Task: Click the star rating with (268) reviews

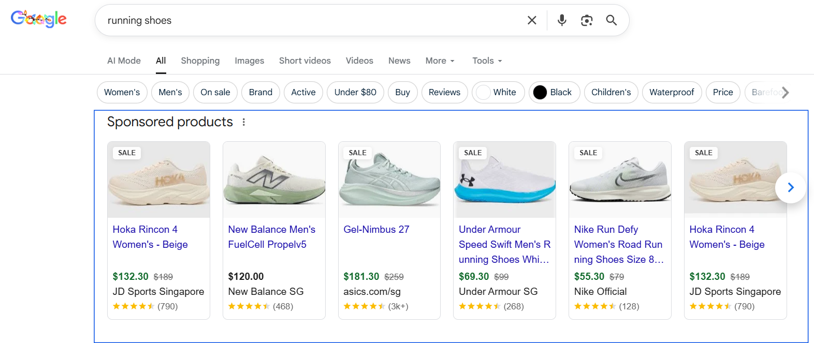Action: pos(491,306)
